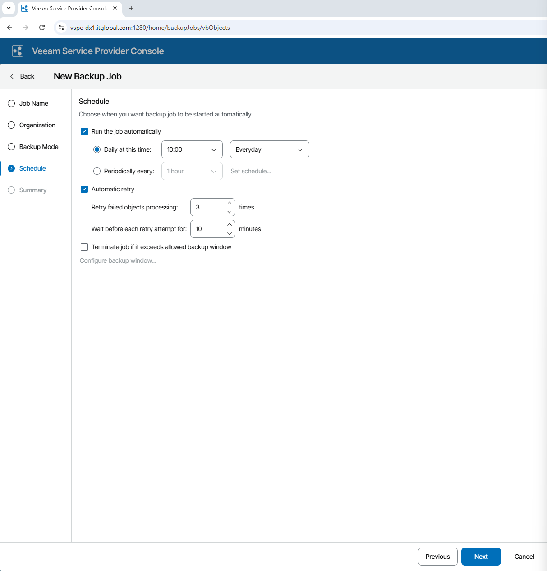The image size is (547, 571).
Task: Go to the Organization step
Action: 32,125
